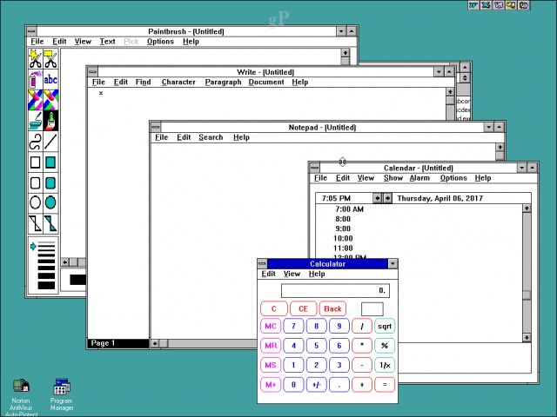
Task: Click the 1/x reciprocal button
Action: pyautogui.click(x=385, y=365)
